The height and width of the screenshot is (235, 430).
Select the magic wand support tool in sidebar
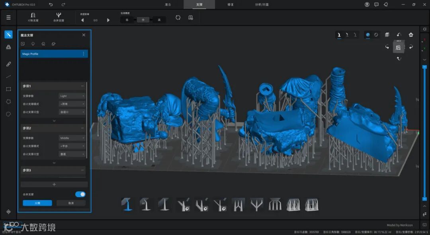pos(8,35)
